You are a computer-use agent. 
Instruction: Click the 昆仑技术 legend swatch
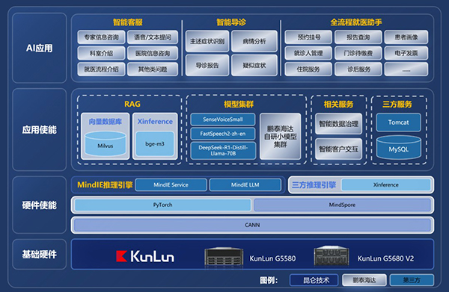click(x=314, y=280)
